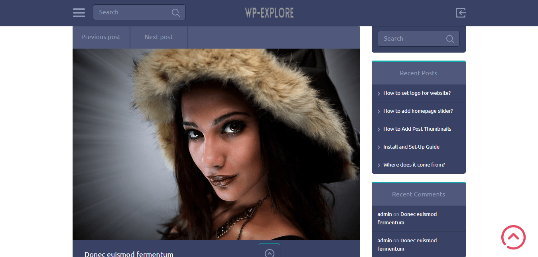This screenshot has height=257, width=538.
Task: Open the hamburger menu in the header
Action: [79, 13]
